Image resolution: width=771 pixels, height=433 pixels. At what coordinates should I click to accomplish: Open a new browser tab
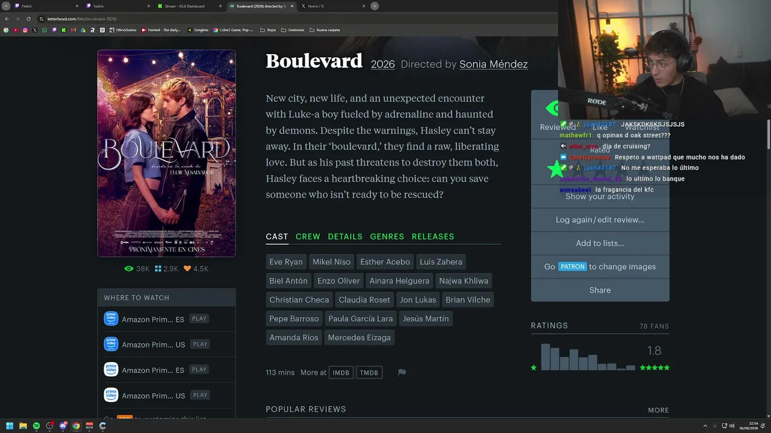tap(375, 6)
